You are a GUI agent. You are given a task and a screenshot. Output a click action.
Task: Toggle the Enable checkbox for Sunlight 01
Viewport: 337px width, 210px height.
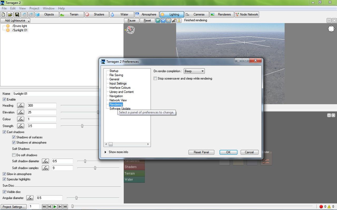point(4,99)
